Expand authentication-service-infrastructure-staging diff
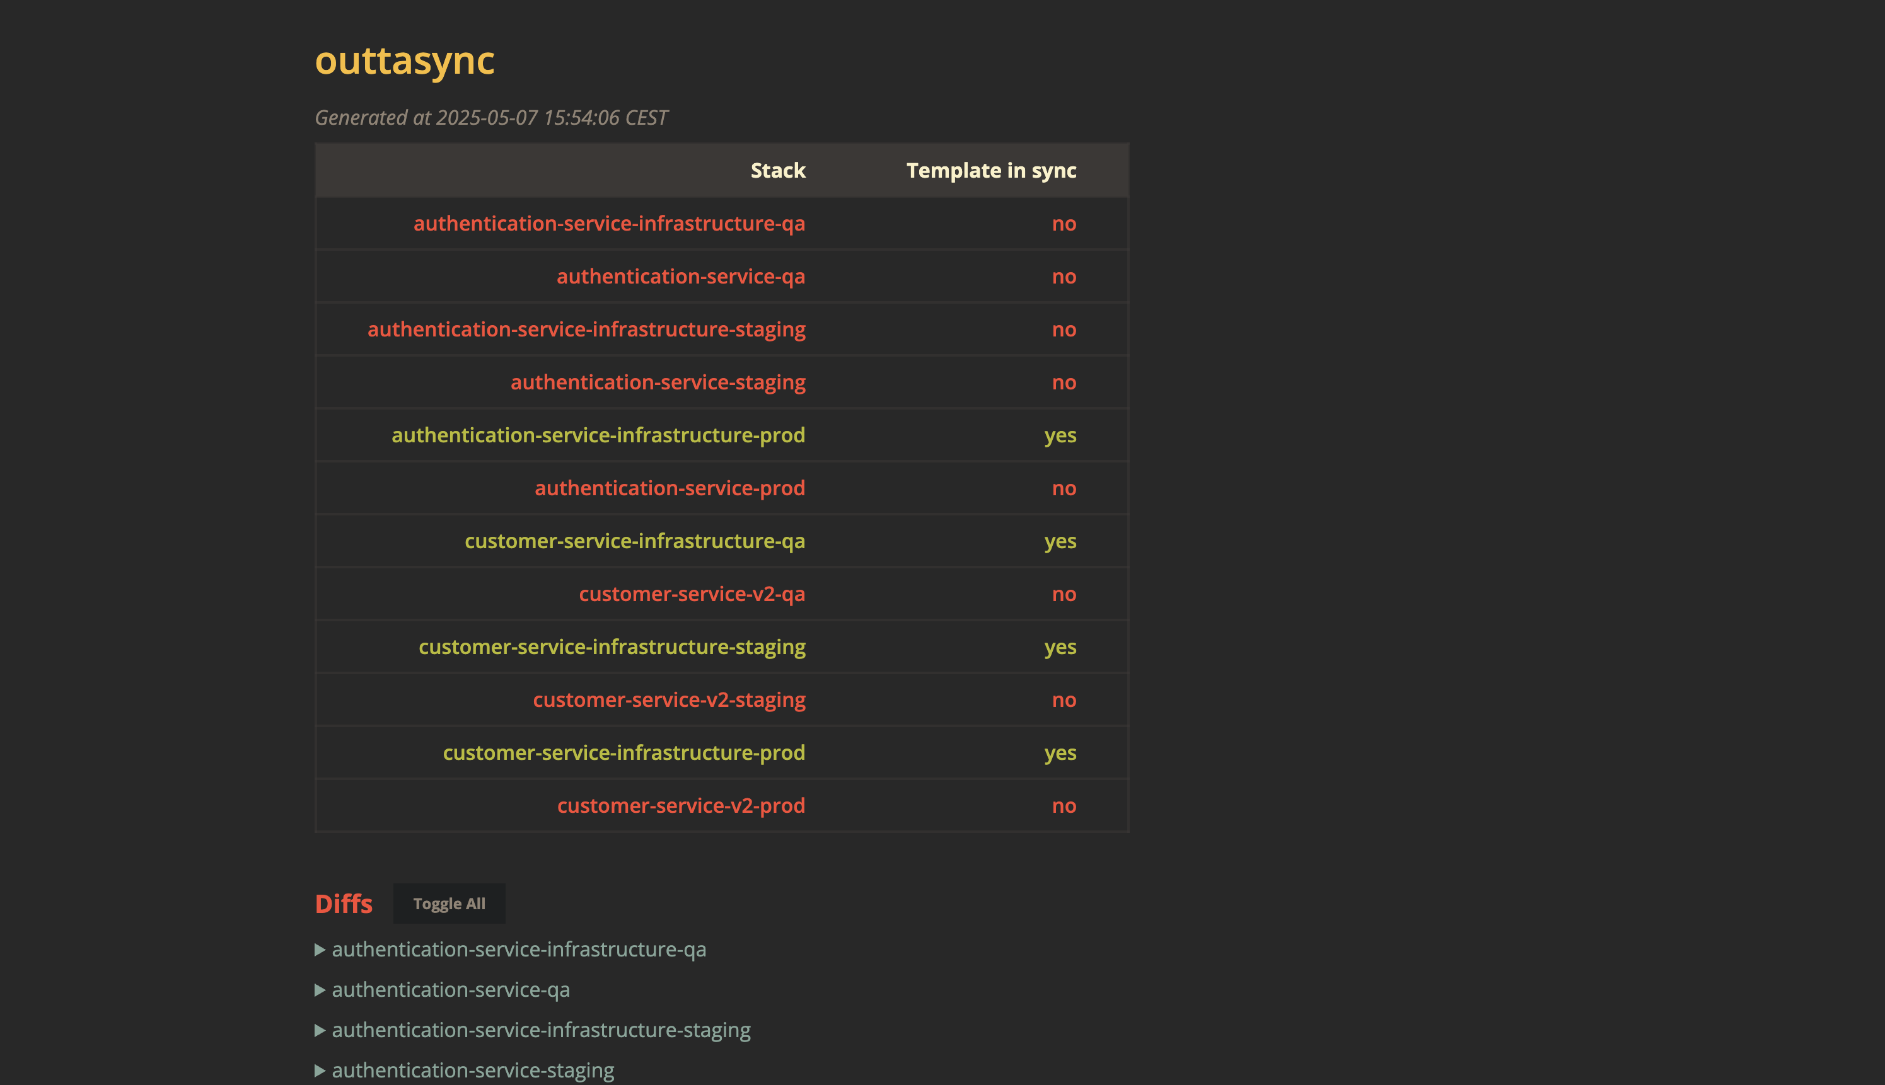The width and height of the screenshot is (1885, 1085). point(540,1030)
